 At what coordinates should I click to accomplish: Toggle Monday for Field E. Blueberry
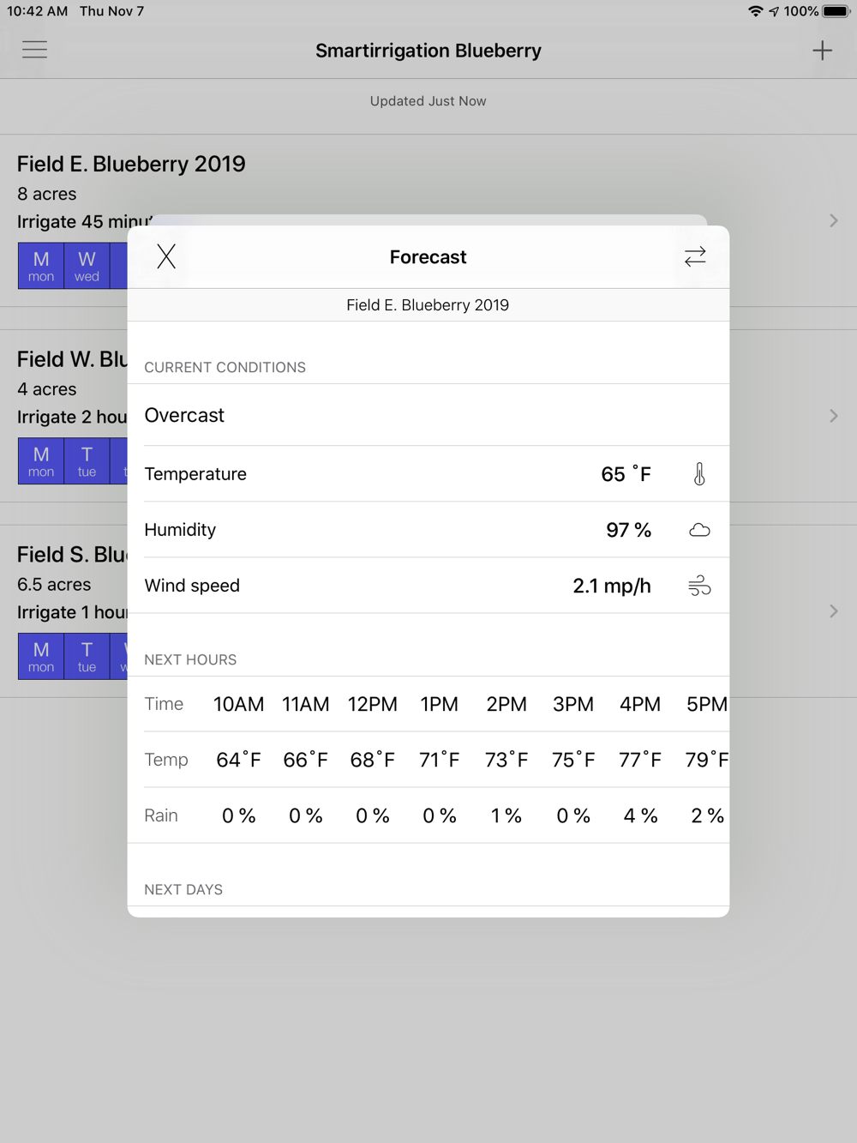pos(41,266)
